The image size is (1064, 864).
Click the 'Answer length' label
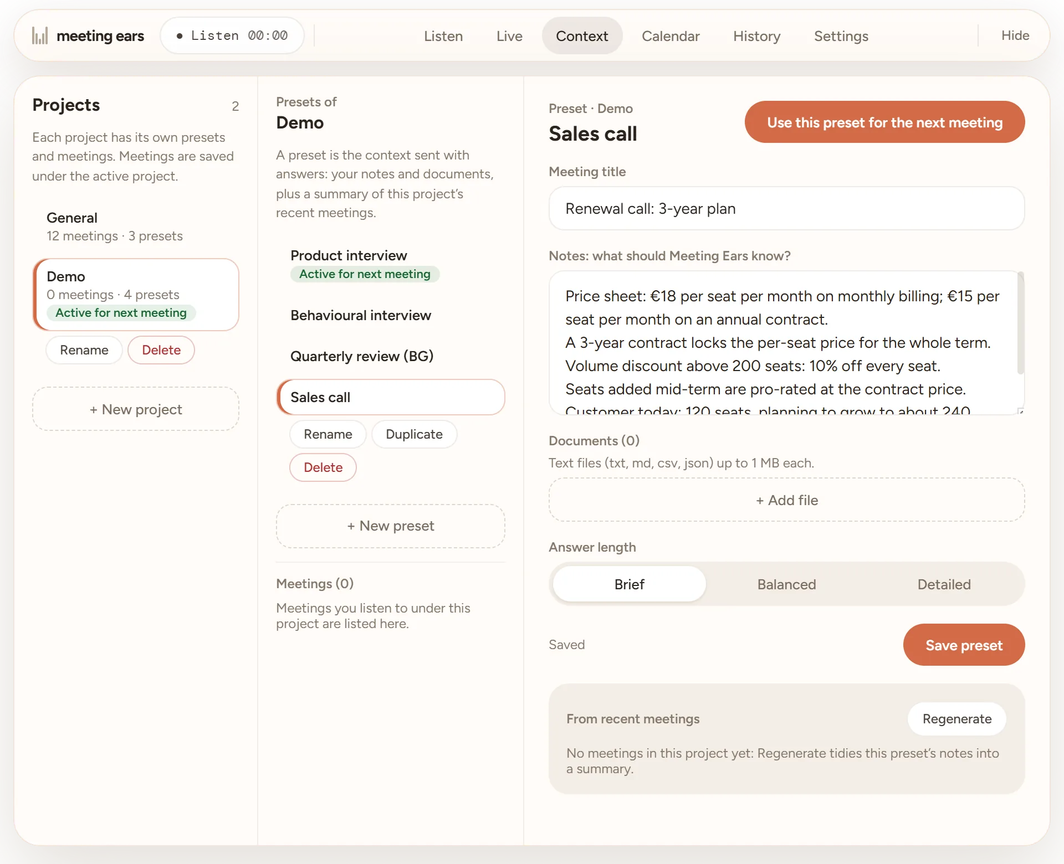(x=592, y=547)
